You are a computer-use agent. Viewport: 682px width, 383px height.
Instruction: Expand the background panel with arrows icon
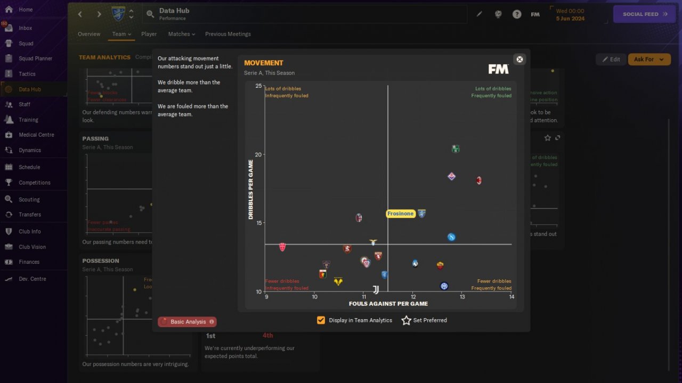558,138
